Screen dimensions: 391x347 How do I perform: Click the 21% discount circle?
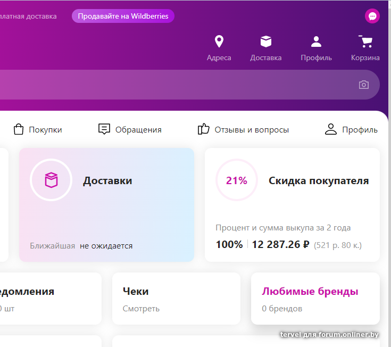(x=236, y=180)
